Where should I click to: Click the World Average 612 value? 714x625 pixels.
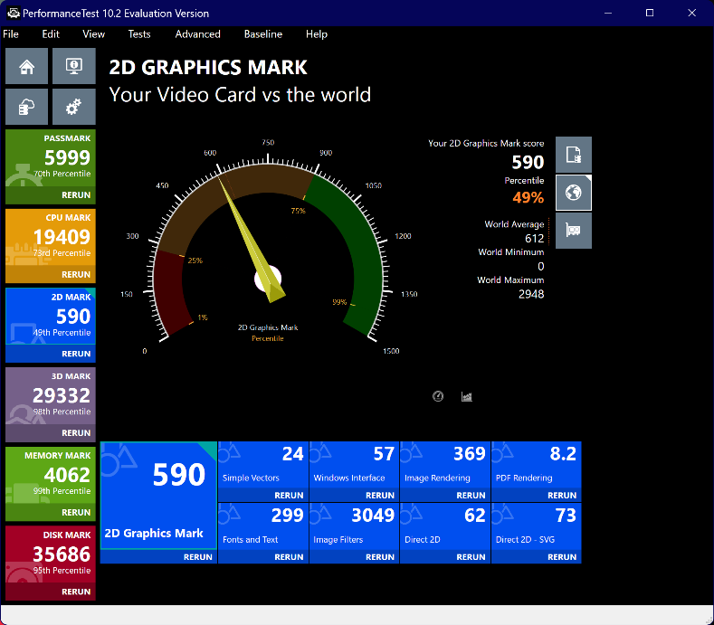(x=534, y=239)
